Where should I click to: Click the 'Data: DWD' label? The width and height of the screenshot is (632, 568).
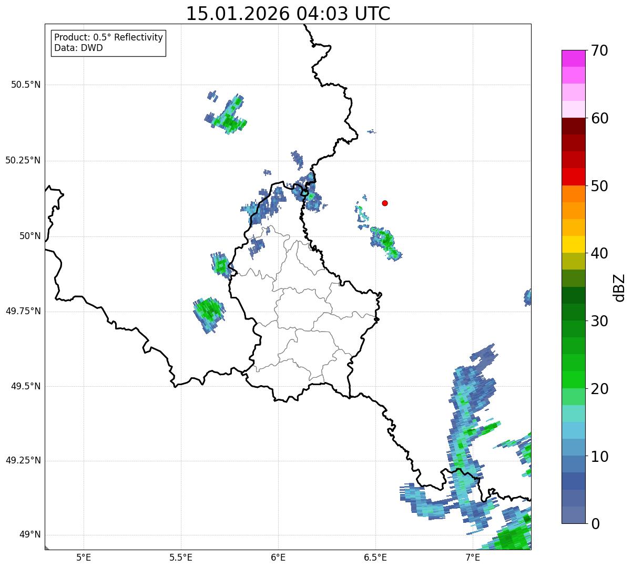coord(78,48)
